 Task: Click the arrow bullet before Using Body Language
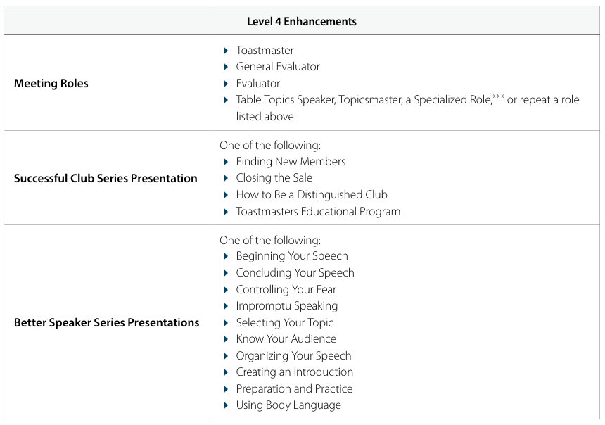(226, 405)
